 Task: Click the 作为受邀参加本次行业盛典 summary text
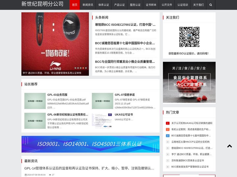(x=125, y=51)
